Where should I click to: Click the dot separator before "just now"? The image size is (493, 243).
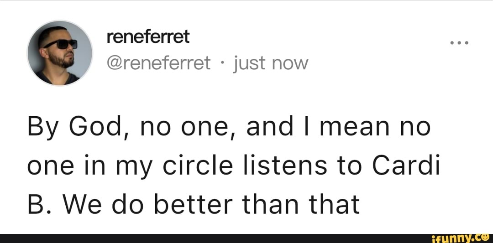tap(222, 63)
